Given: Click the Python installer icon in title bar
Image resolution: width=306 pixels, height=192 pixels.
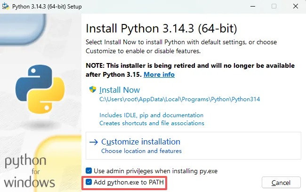Looking at the screenshot, I should pos(6,6).
